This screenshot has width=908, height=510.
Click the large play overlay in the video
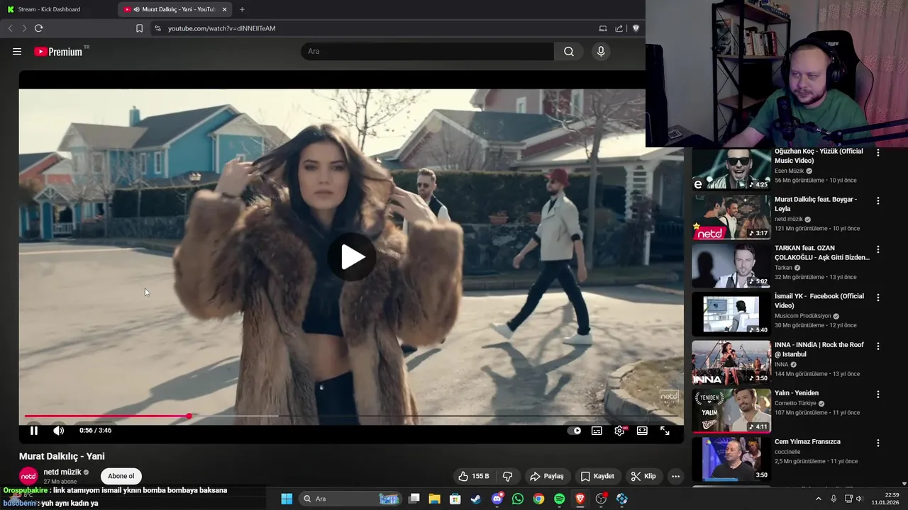click(351, 256)
